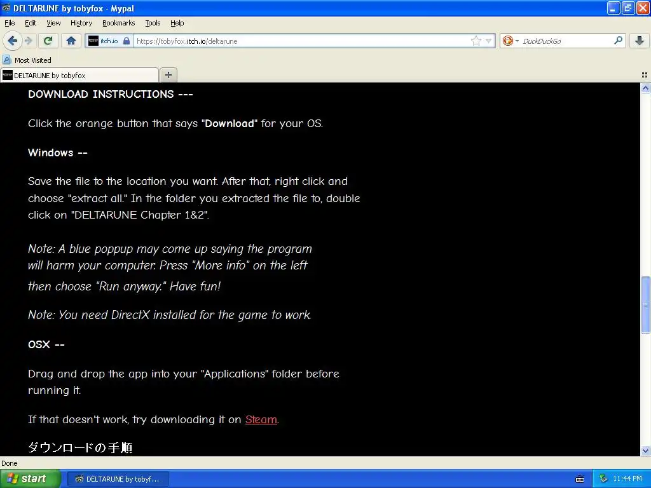
Task: Click the 'Done' status bar text
Action: [10, 463]
